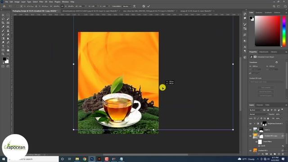
Task: Select the Zoom tool
Action: point(3,54)
